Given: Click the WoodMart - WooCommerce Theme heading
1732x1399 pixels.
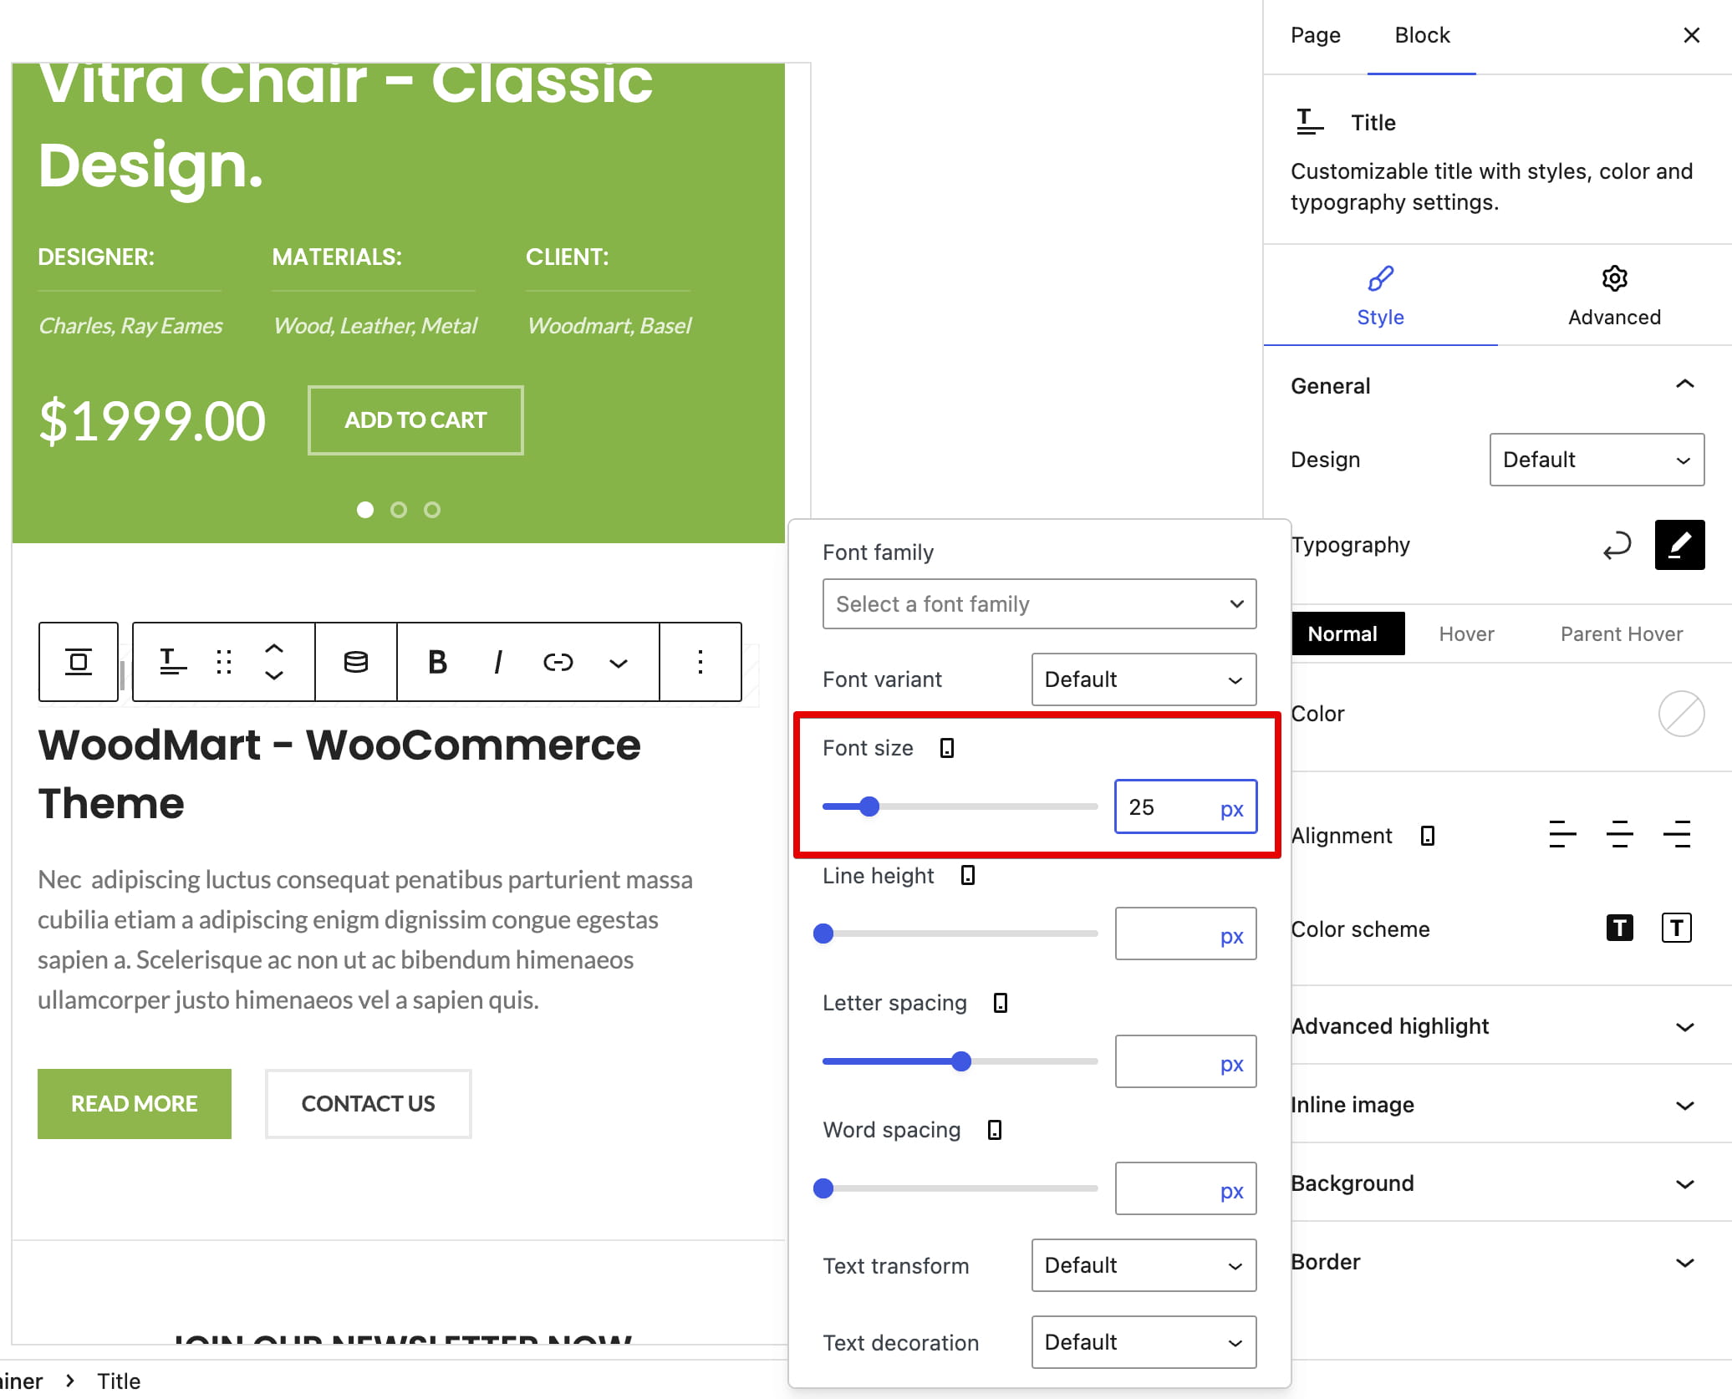Looking at the screenshot, I should pyautogui.click(x=339, y=774).
